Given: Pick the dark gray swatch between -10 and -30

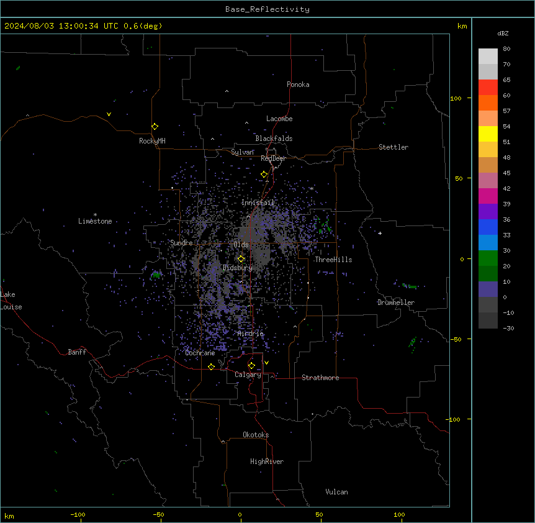Looking at the screenshot, I should [x=488, y=321].
